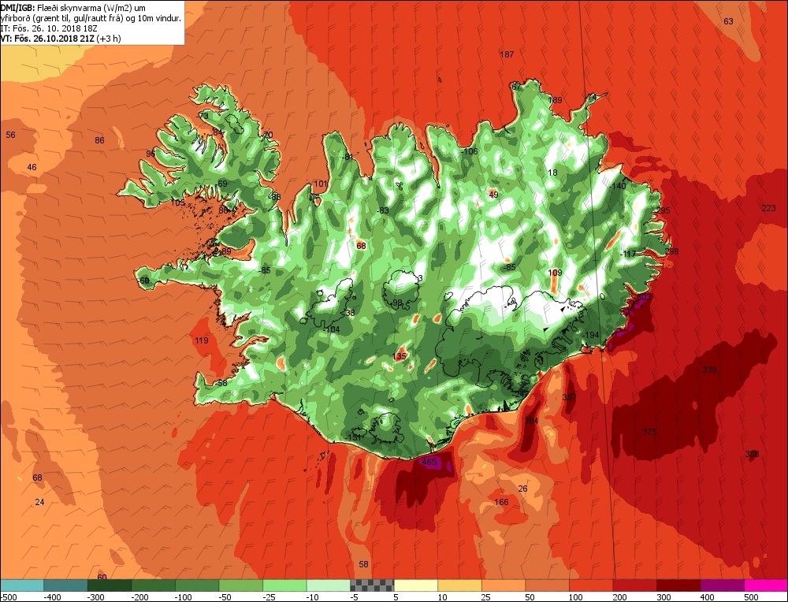Click the legend swatch between 50 and 100
Screen dimensions: 788x602
click(x=548, y=585)
